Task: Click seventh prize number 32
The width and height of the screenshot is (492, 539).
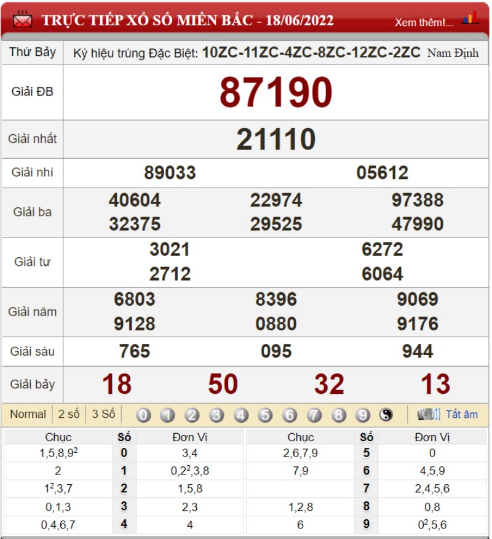Action: (329, 384)
